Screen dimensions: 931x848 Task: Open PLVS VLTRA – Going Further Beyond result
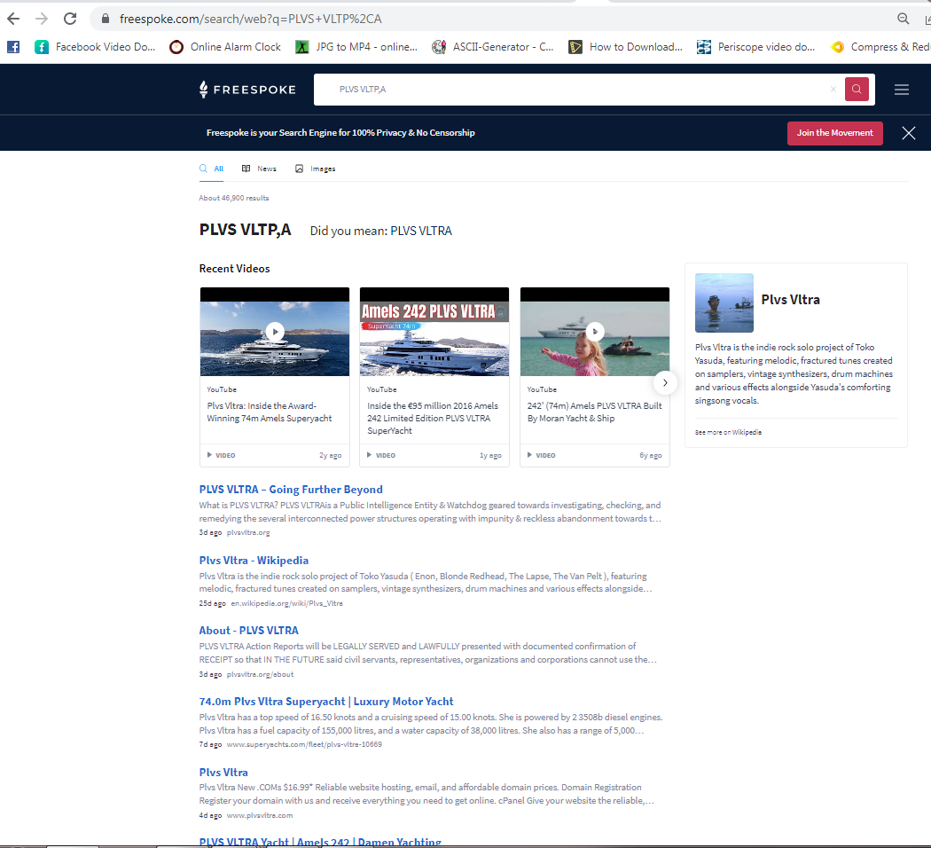[291, 490]
